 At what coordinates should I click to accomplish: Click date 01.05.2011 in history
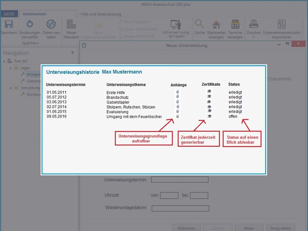[x=57, y=92]
